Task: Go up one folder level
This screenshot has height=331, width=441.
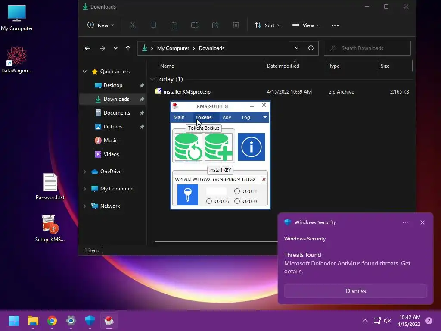Action: [x=128, y=48]
